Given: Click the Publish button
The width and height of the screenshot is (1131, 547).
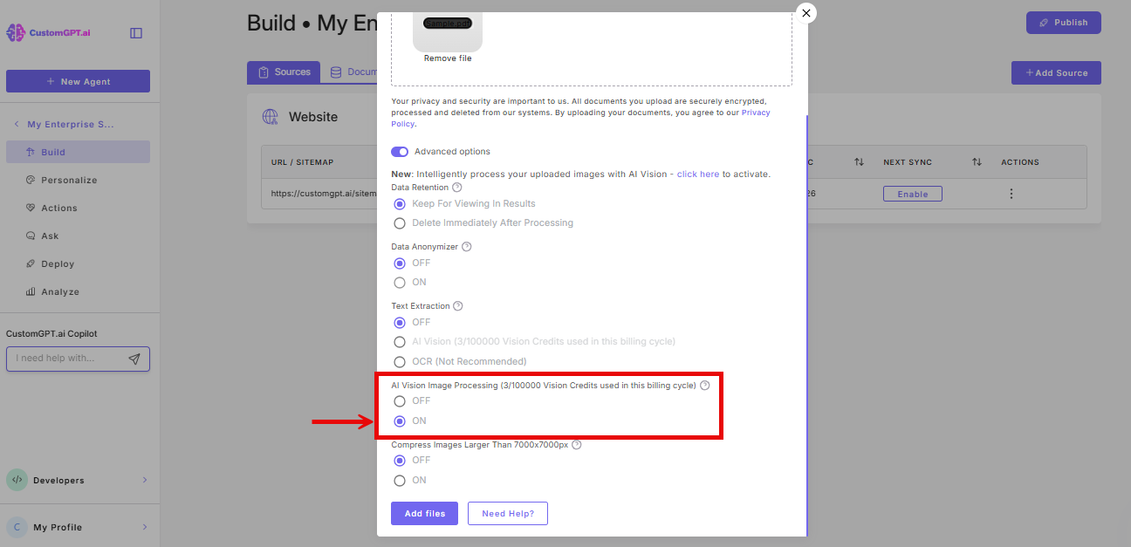Looking at the screenshot, I should (1064, 23).
